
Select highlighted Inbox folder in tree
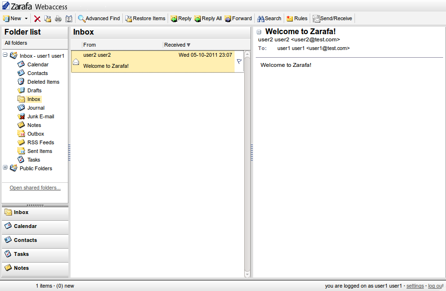34,99
